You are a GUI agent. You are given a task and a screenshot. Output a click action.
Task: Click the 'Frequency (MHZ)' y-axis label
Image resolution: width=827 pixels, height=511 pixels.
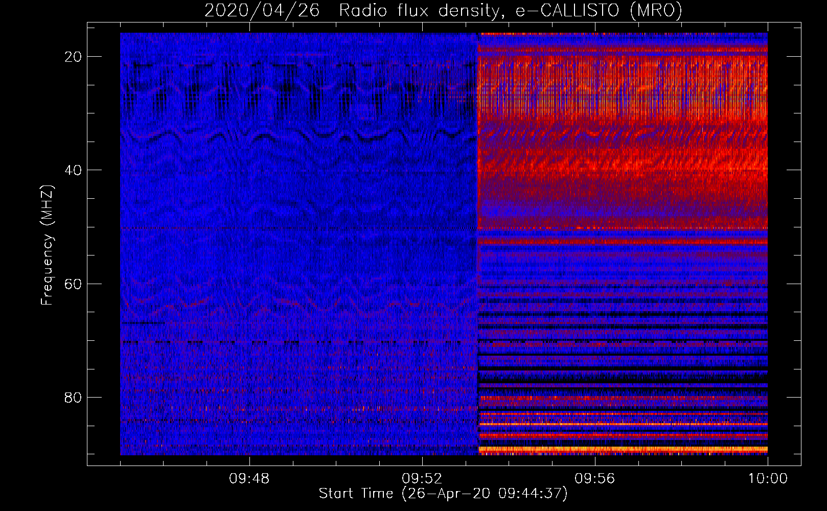point(47,245)
